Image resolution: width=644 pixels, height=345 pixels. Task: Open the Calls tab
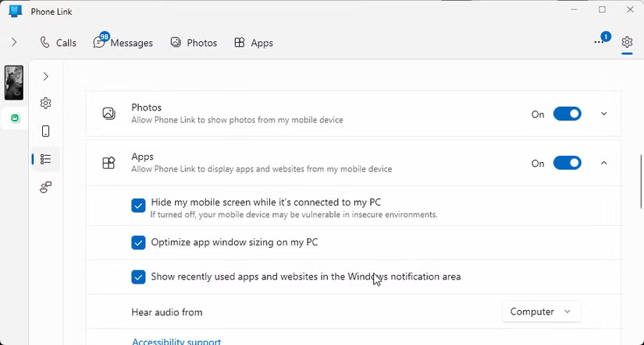coord(58,43)
